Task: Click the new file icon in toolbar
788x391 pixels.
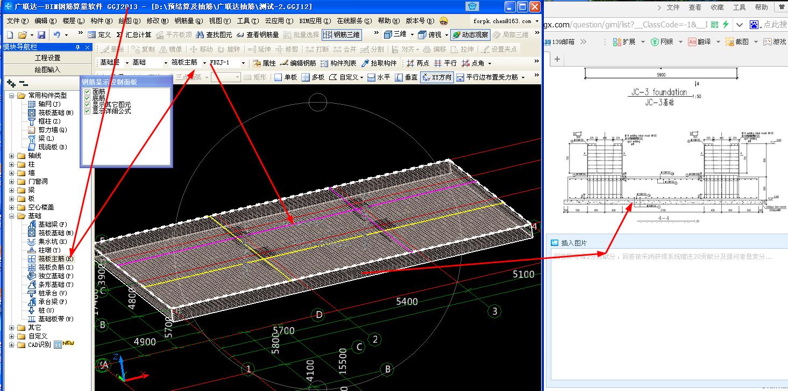Action: 10,34
